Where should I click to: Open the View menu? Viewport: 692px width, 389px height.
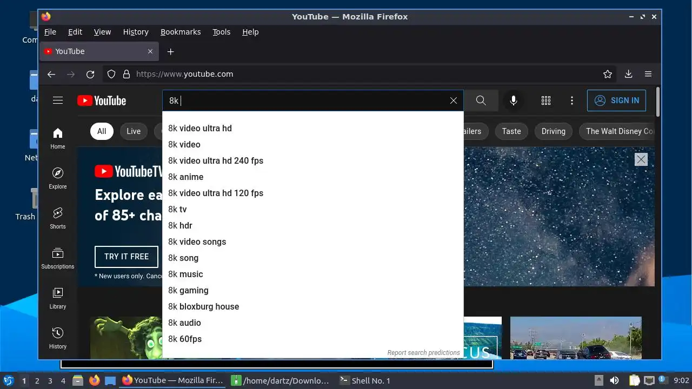(x=102, y=32)
